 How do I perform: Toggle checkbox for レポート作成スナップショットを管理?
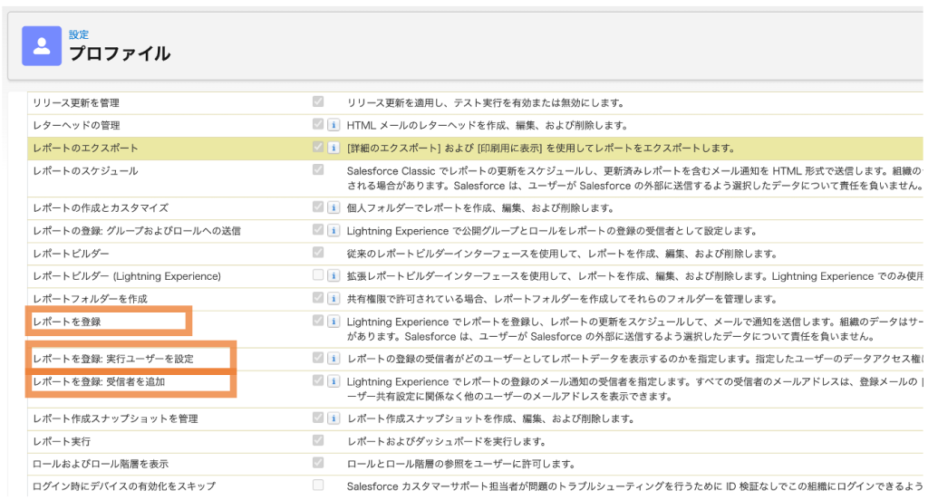[318, 418]
